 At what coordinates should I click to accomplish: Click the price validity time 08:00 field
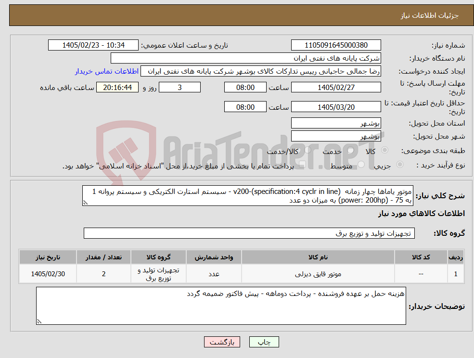245,107
